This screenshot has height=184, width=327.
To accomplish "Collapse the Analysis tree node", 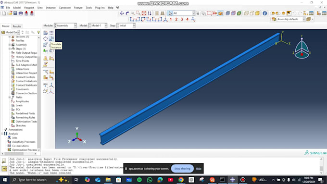I will tap(2, 134).
